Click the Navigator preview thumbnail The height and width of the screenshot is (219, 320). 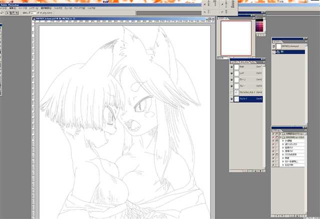[x=235, y=38]
